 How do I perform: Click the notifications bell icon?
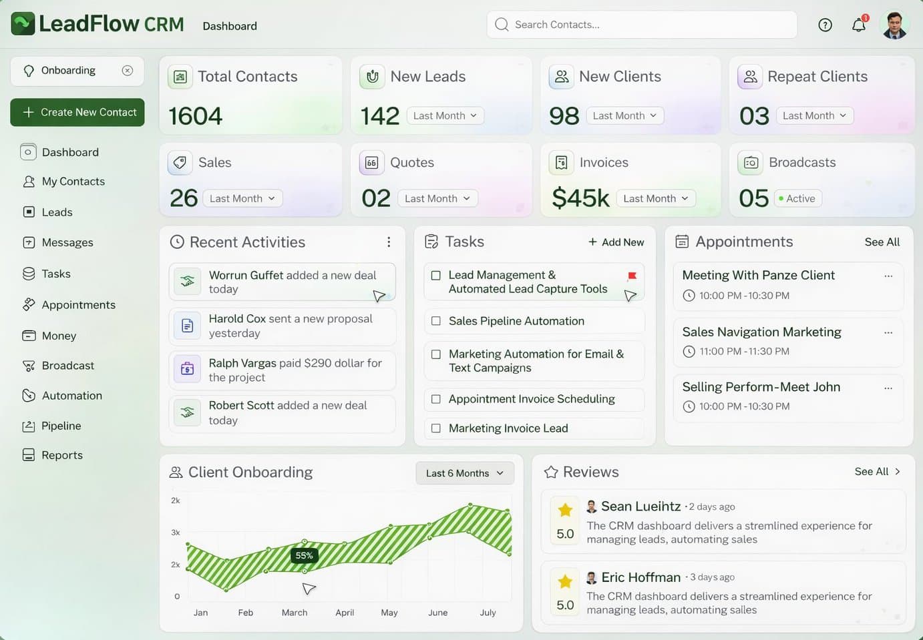(858, 25)
